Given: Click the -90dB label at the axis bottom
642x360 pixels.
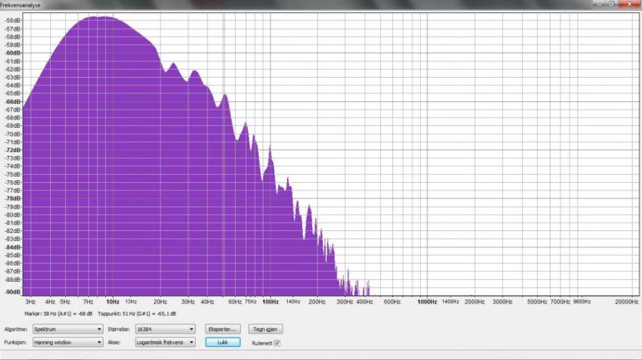Looking at the screenshot, I should click(x=13, y=292).
